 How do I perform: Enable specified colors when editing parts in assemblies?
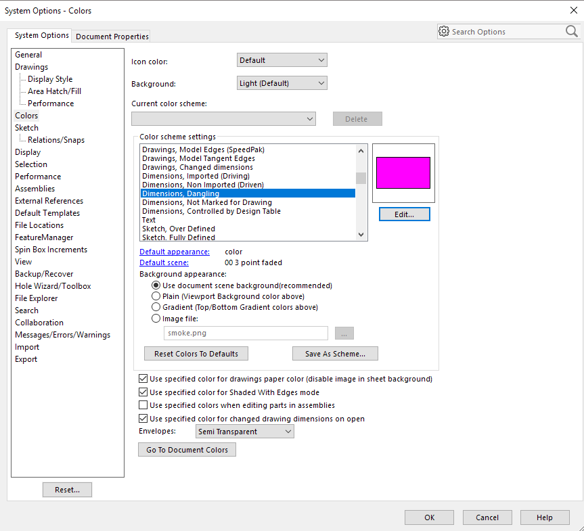point(143,405)
